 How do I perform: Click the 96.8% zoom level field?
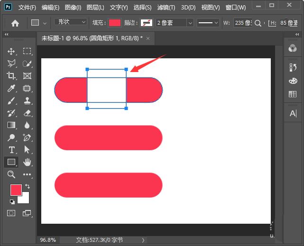tap(48, 240)
